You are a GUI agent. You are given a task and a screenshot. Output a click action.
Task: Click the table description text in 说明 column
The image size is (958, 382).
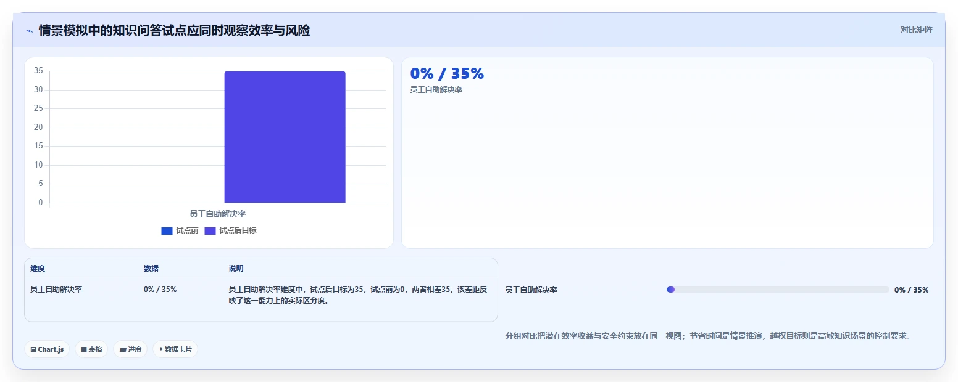coord(358,295)
